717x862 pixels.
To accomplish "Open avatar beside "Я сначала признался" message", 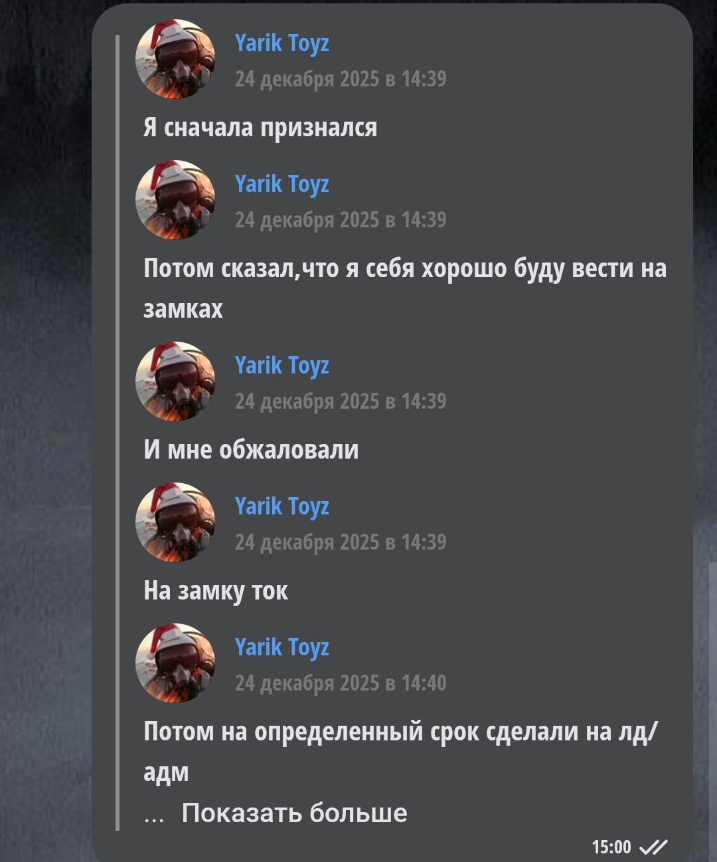I will click(x=175, y=59).
